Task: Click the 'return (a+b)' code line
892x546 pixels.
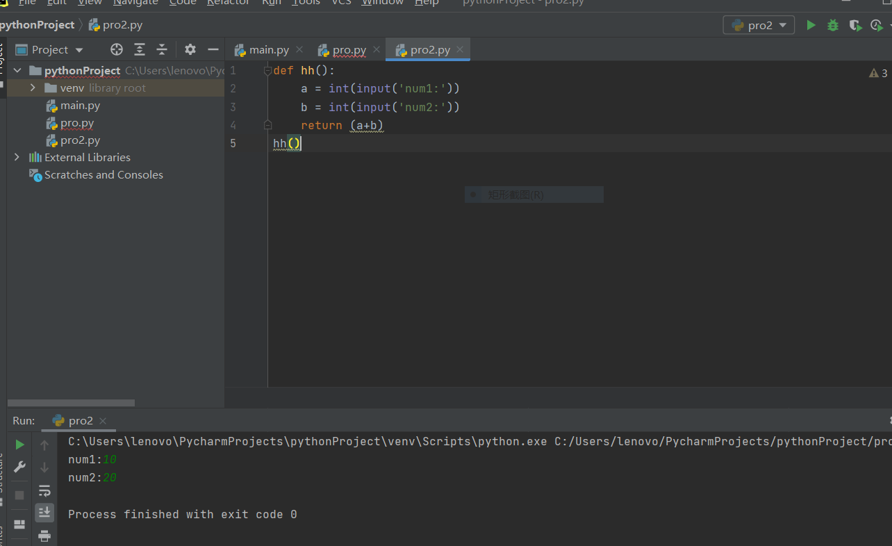Action: point(342,126)
